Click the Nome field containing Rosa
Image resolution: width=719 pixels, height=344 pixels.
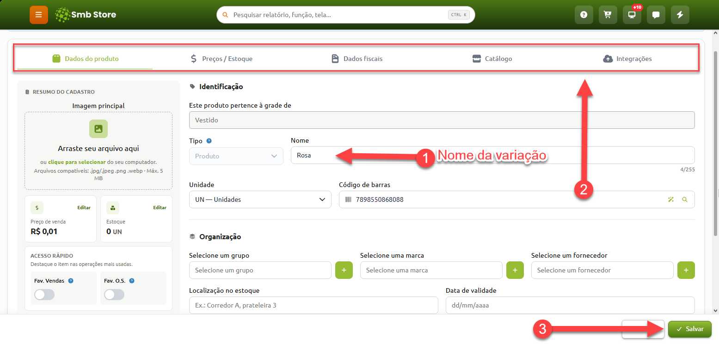493,155
